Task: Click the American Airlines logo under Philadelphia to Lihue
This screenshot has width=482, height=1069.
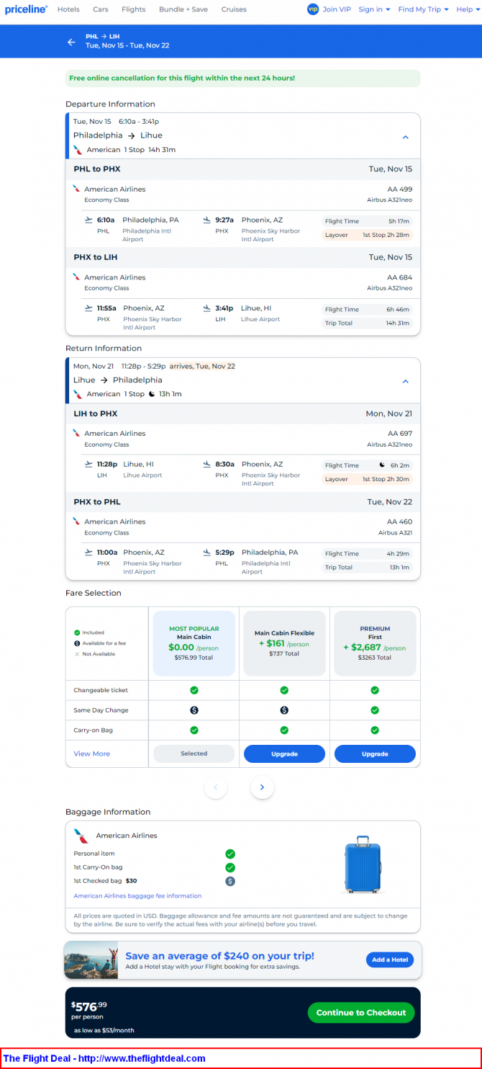Action: tap(77, 150)
